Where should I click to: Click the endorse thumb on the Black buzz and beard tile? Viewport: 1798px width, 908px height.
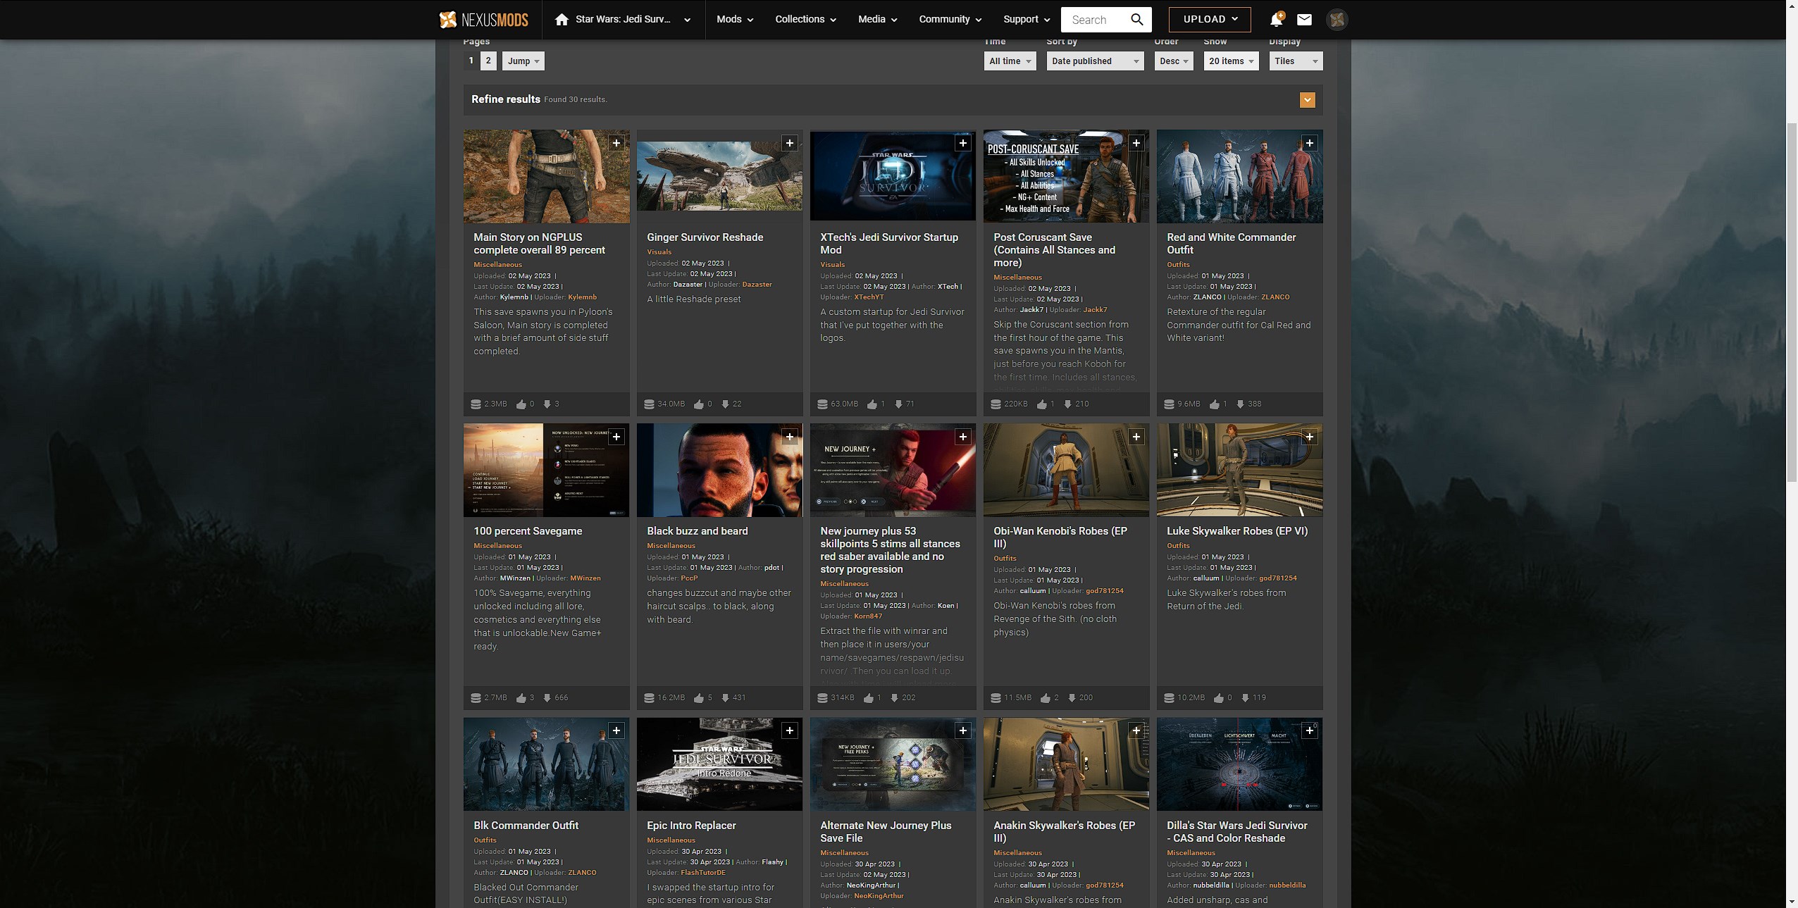pyautogui.click(x=699, y=698)
